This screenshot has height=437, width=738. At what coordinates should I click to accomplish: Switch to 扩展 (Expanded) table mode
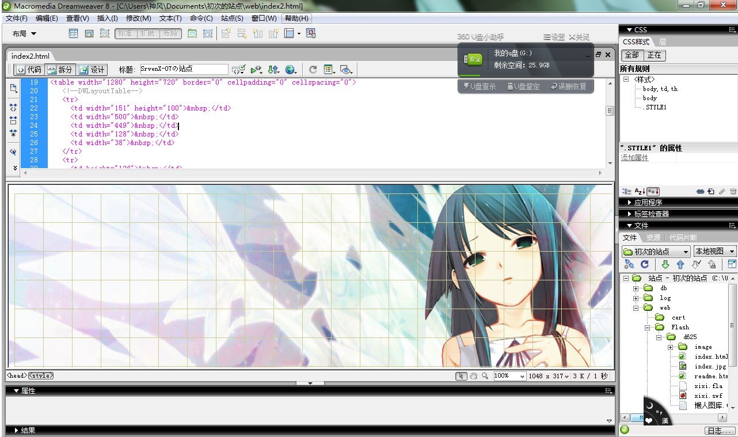coord(149,33)
